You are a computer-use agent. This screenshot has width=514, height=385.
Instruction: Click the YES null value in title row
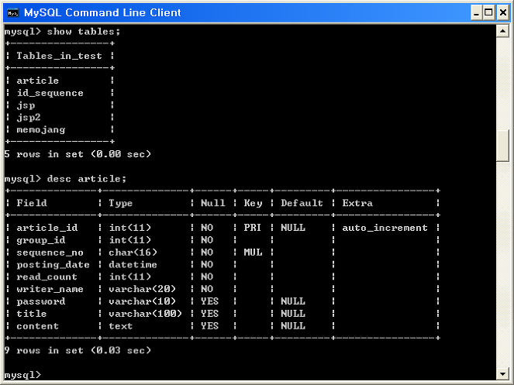point(210,314)
